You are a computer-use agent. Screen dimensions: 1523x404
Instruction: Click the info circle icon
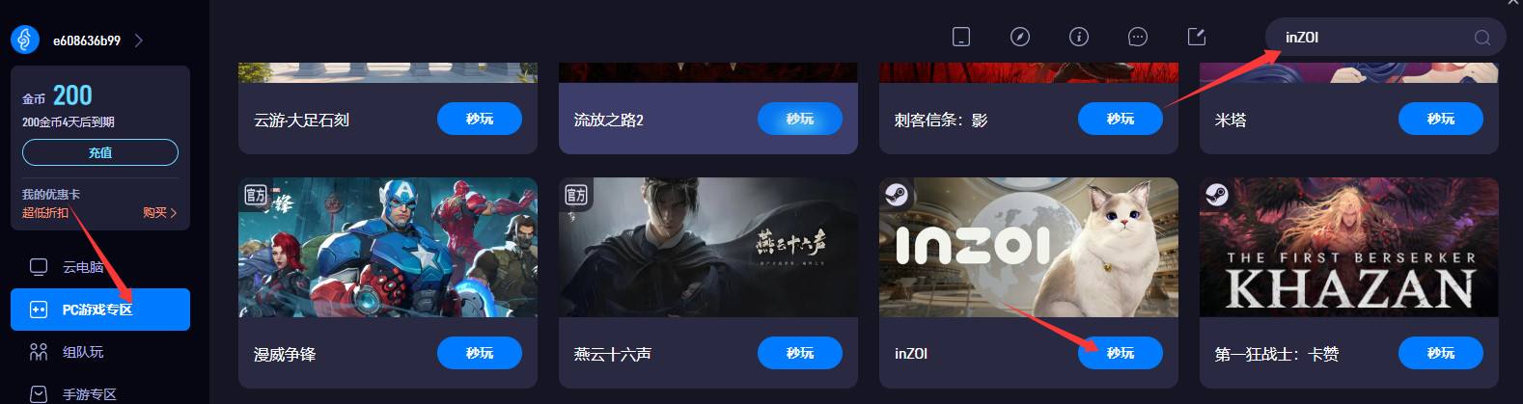click(1079, 37)
